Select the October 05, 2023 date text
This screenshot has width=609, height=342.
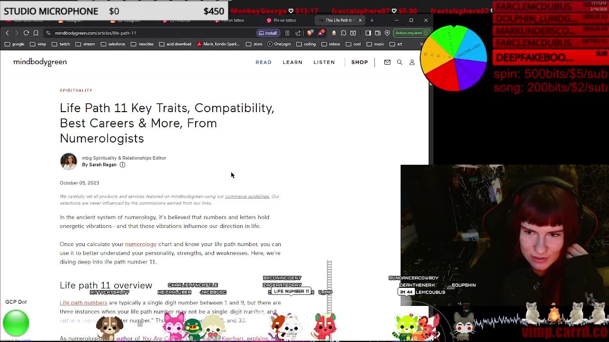click(79, 183)
